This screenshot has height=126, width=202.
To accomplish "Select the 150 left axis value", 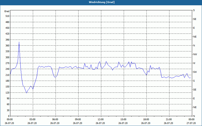I will tap(7, 87).
